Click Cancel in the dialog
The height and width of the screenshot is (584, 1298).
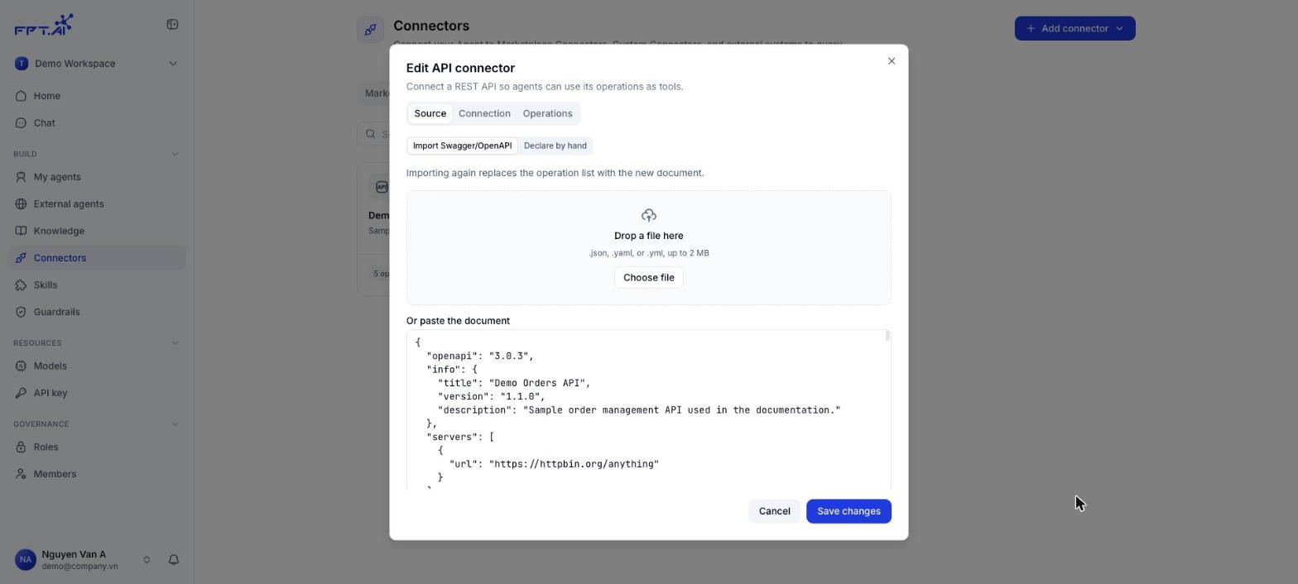tap(775, 511)
